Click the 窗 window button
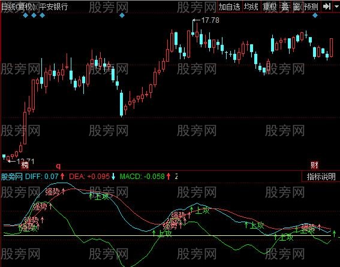The height and width of the screenshot is (267, 340). 296,7
